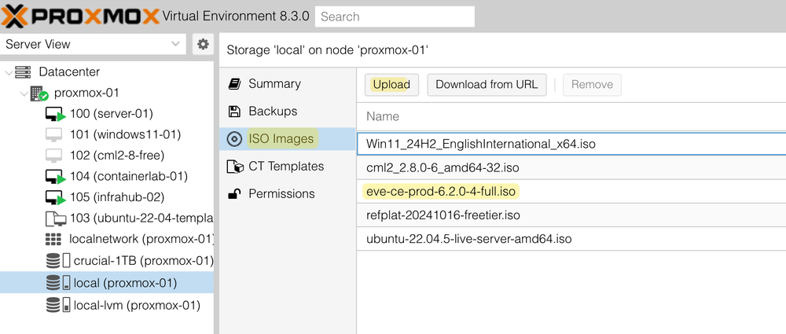The height and width of the screenshot is (334, 786).
Task: Collapse the Datacenter tree node
Action: (9, 72)
